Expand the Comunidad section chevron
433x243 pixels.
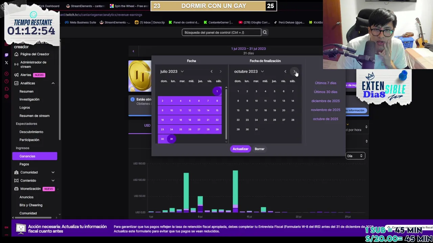[53, 172]
